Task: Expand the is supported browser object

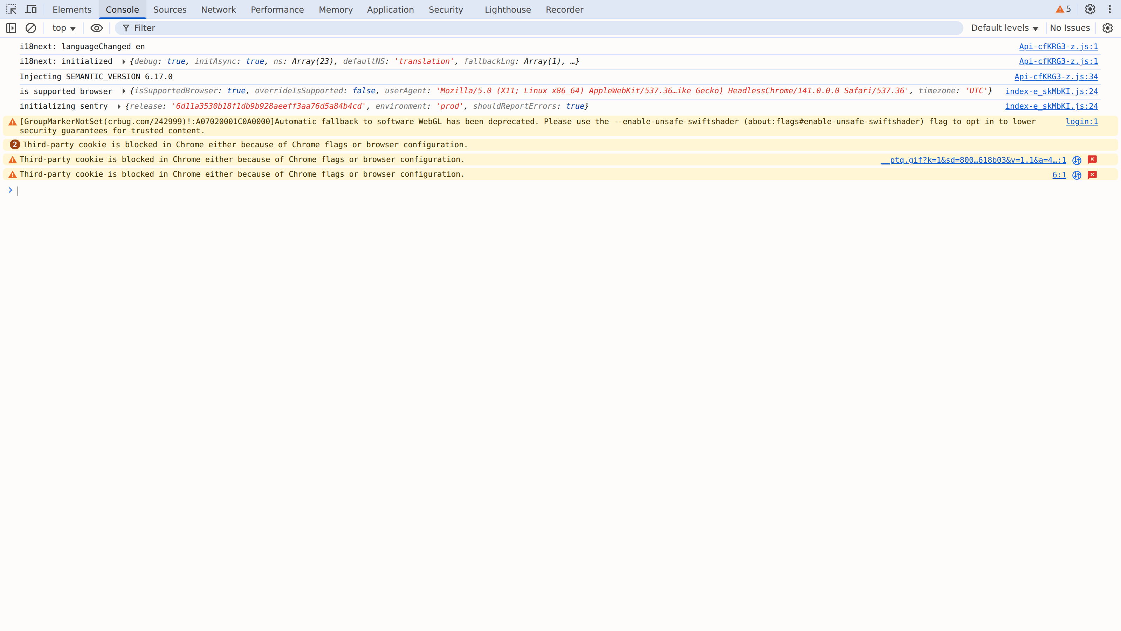Action: pyautogui.click(x=124, y=91)
